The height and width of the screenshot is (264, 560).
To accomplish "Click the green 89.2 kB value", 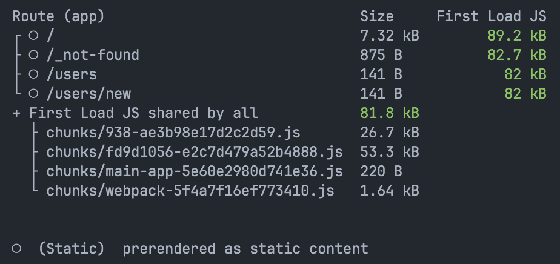I will point(516,36).
